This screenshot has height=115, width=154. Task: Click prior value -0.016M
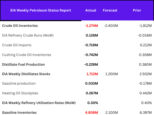click(x=145, y=35)
